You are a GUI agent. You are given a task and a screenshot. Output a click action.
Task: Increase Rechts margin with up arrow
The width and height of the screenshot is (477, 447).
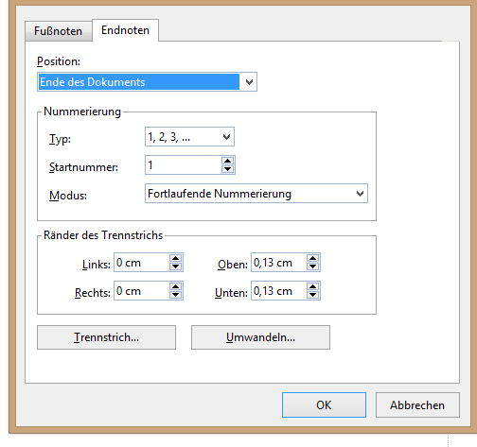tap(175, 286)
